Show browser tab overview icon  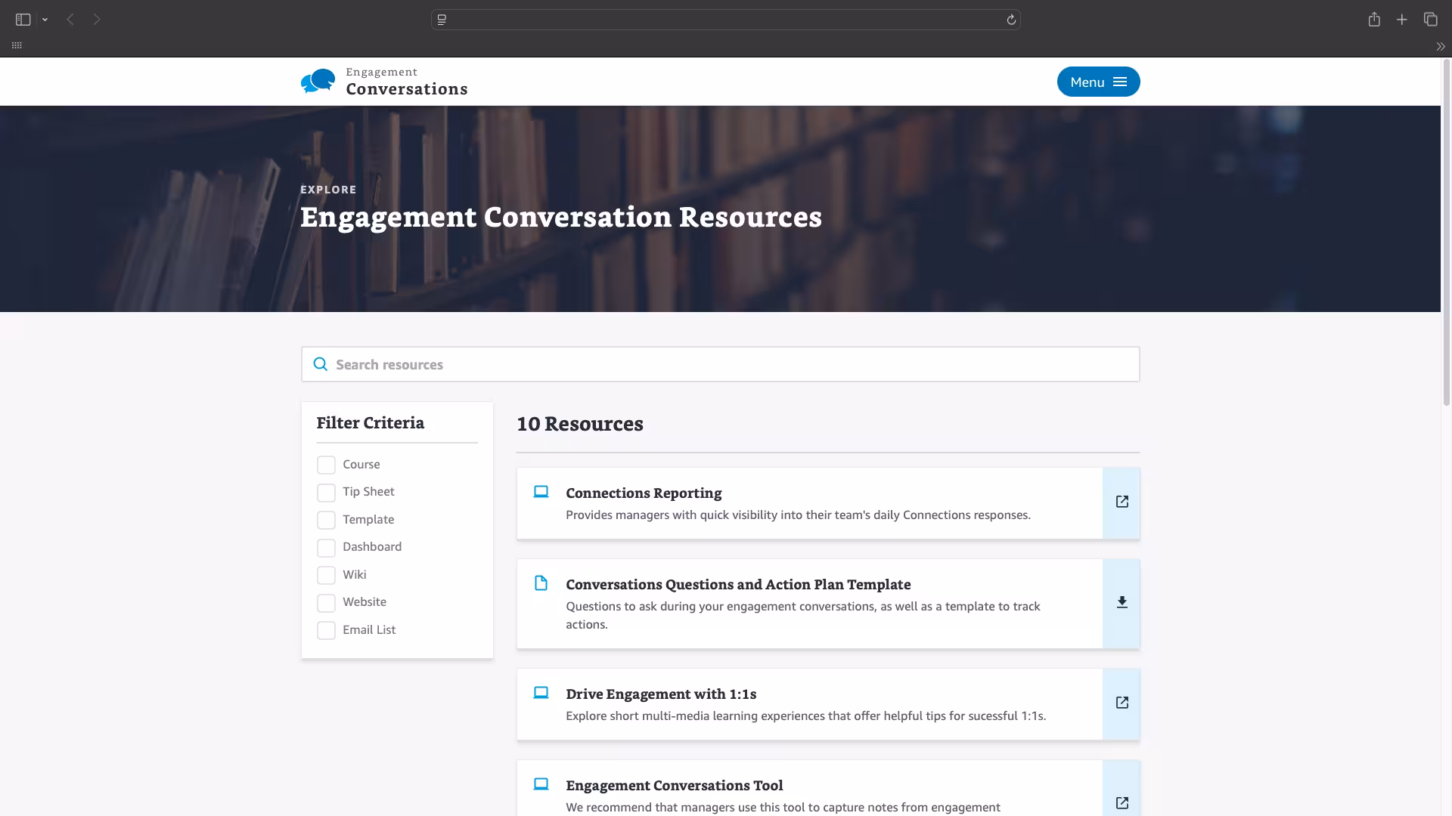1430,20
